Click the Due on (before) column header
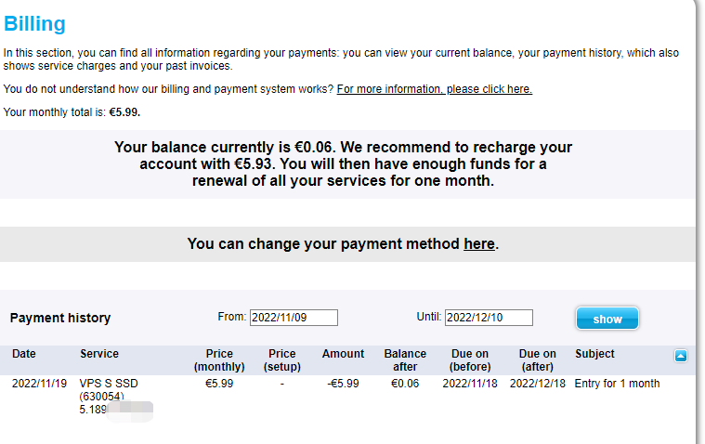 pos(469,359)
